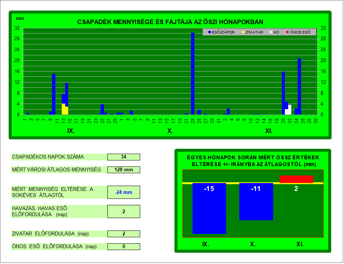Select the value cell beside ZIVATAR ELŐFORDULÁSA

click(124, 234)
